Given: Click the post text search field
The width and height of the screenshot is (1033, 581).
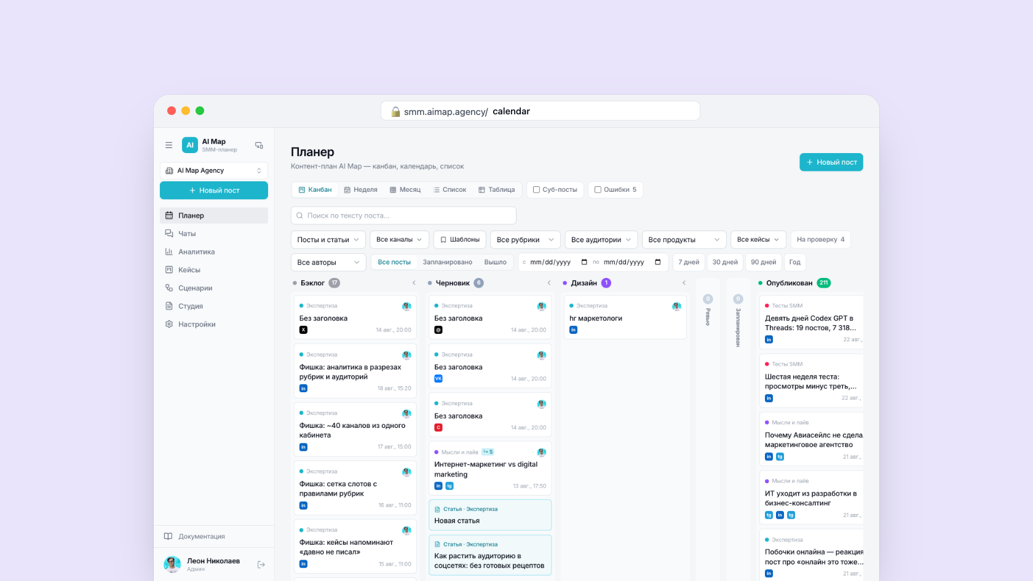Looking at the screenshot, I should coord(403,215).
